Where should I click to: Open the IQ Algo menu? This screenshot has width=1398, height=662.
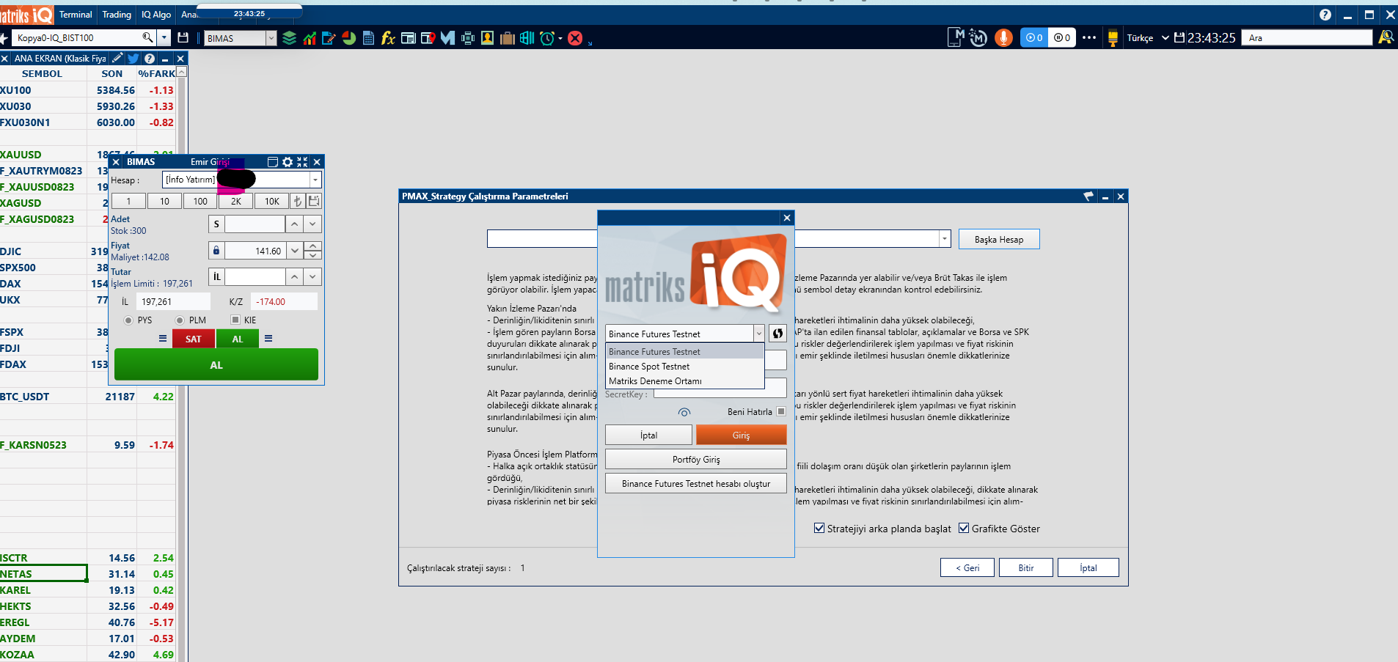156,15
